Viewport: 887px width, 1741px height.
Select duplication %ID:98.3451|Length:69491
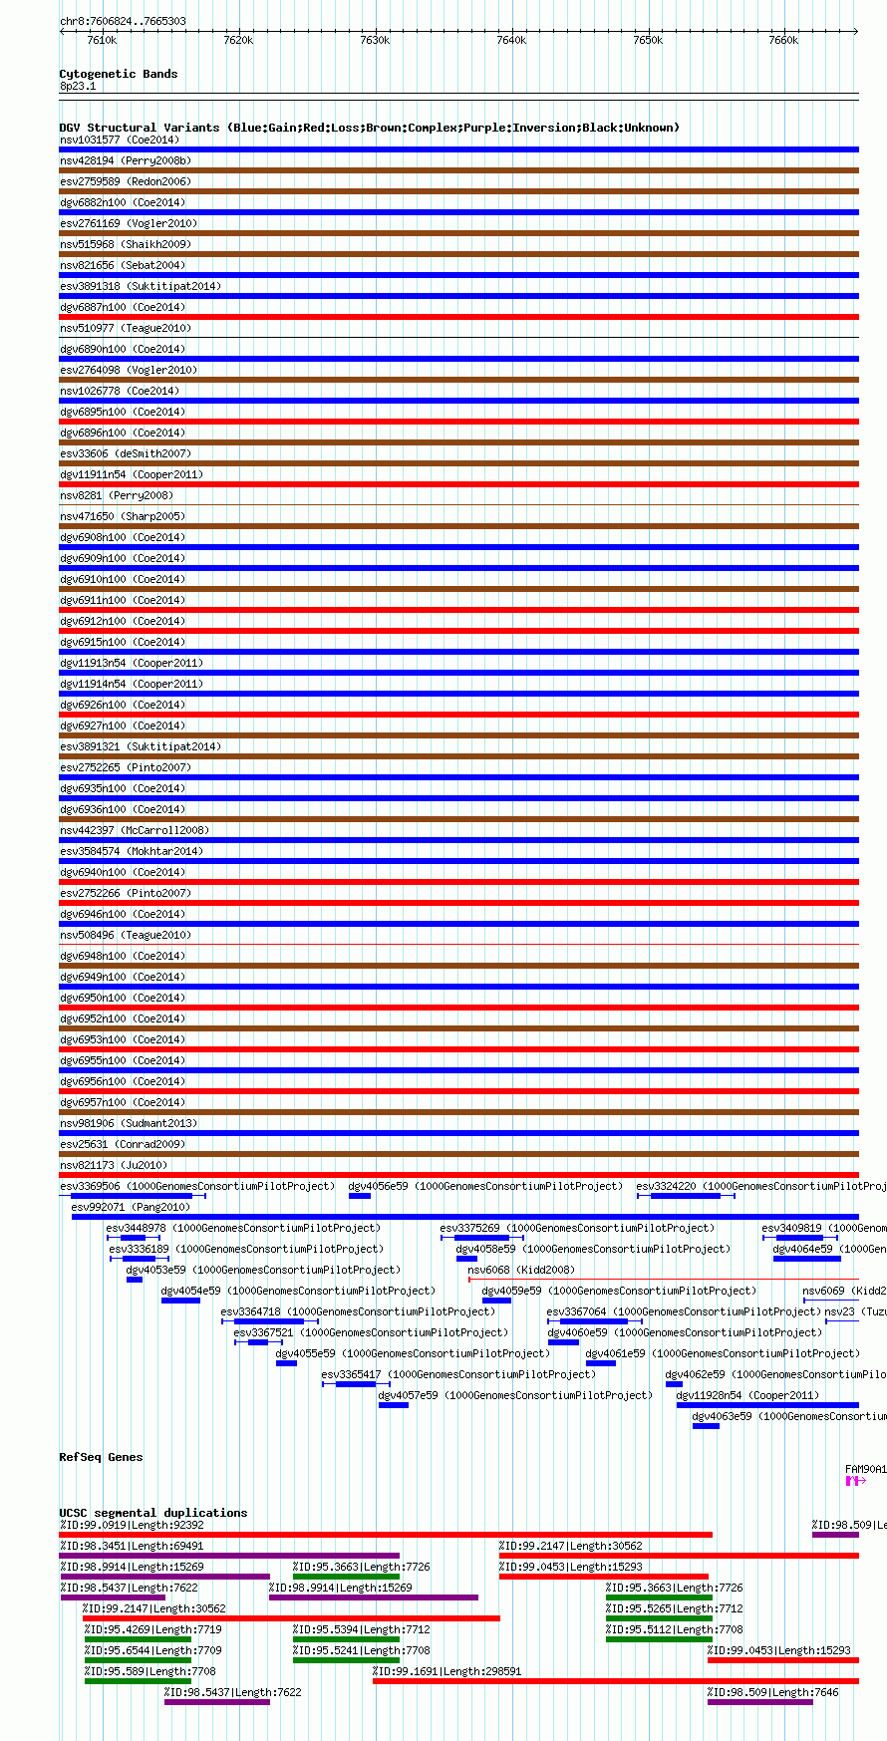[x=132, y=1546]
